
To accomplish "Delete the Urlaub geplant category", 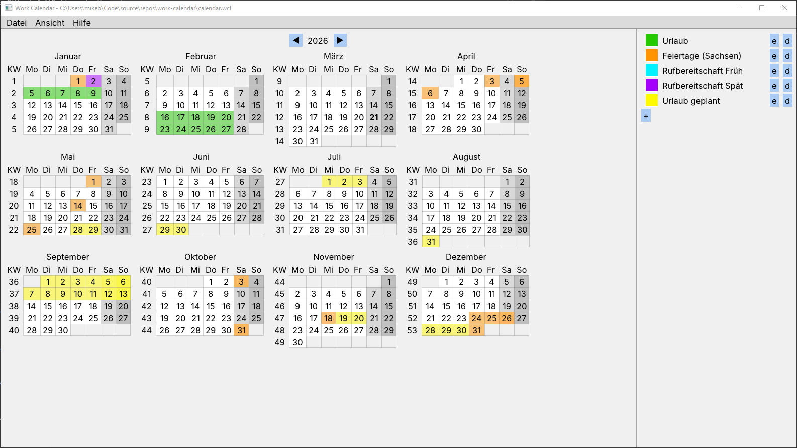I will tap(787, 101).
